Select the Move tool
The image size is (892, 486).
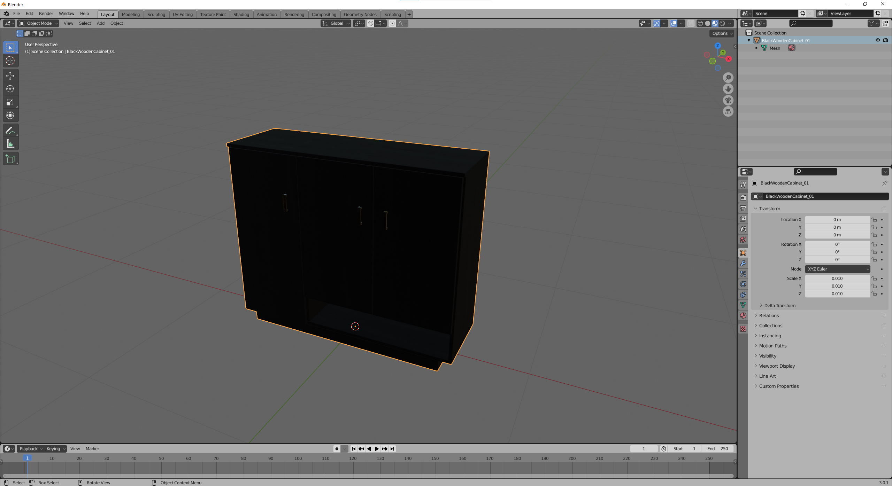coord(10,76)
